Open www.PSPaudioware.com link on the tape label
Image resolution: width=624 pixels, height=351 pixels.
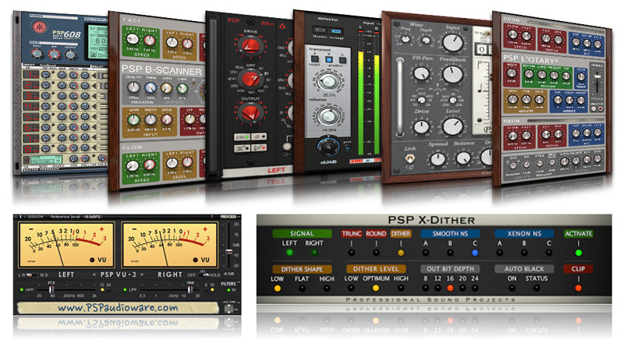[118, 307]
